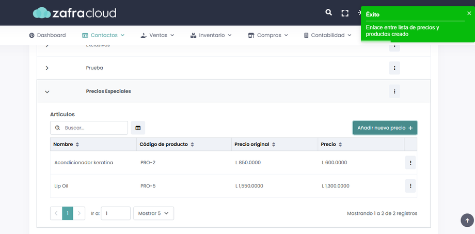475x234 pixels.
Task: Toggle fullscreen mode icon in header
Action: click(x=345, y=13)
